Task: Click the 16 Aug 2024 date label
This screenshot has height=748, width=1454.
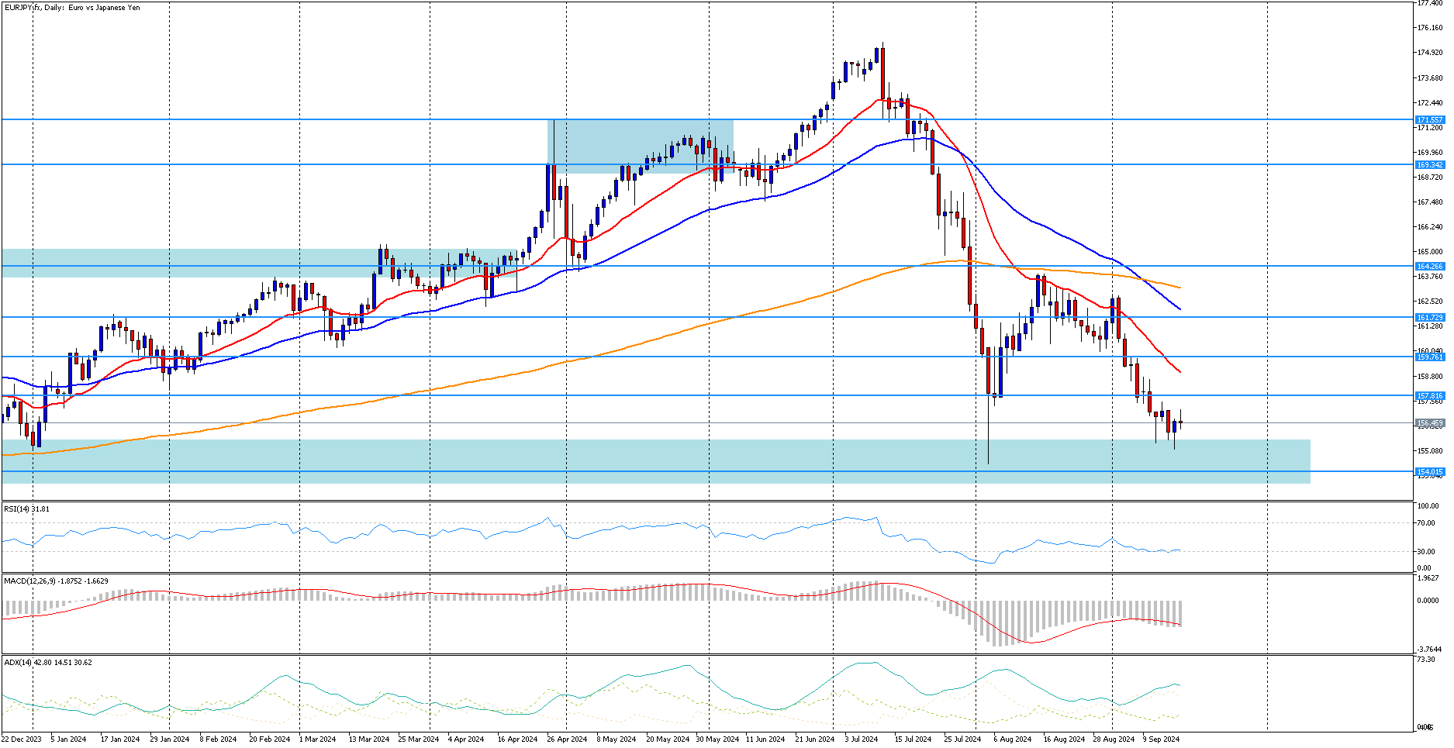Action: [1064, 739]
